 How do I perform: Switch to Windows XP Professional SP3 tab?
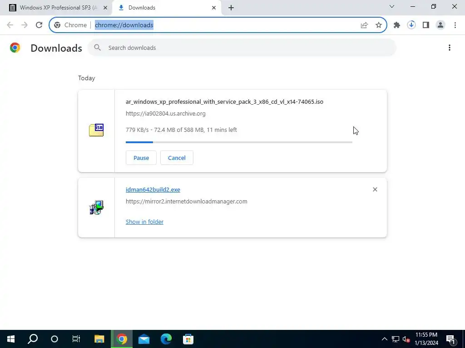coord(55,8)
